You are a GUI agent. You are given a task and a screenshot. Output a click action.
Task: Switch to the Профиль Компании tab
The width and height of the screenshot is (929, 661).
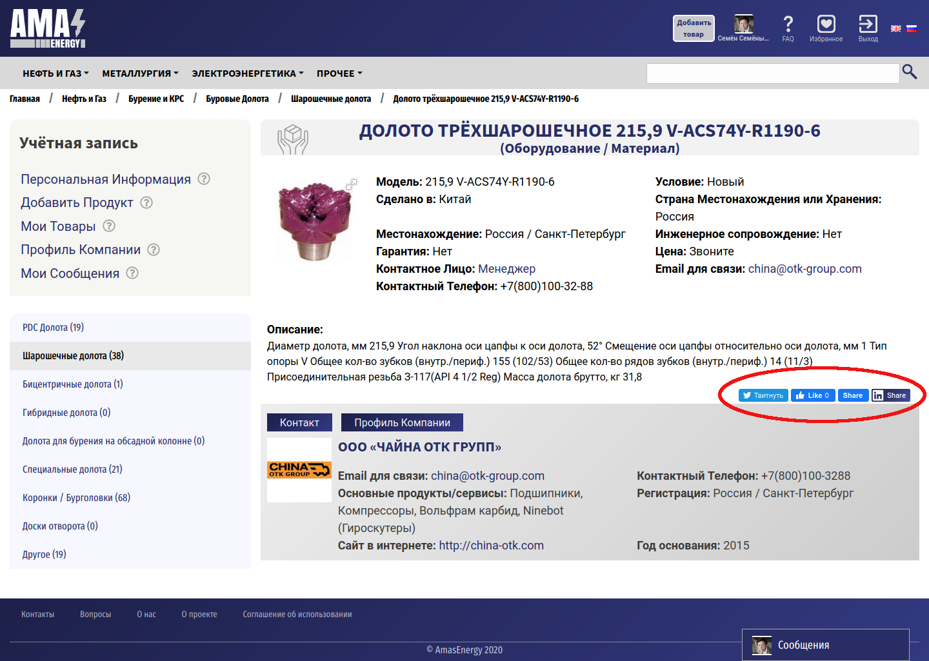[402, 422]
